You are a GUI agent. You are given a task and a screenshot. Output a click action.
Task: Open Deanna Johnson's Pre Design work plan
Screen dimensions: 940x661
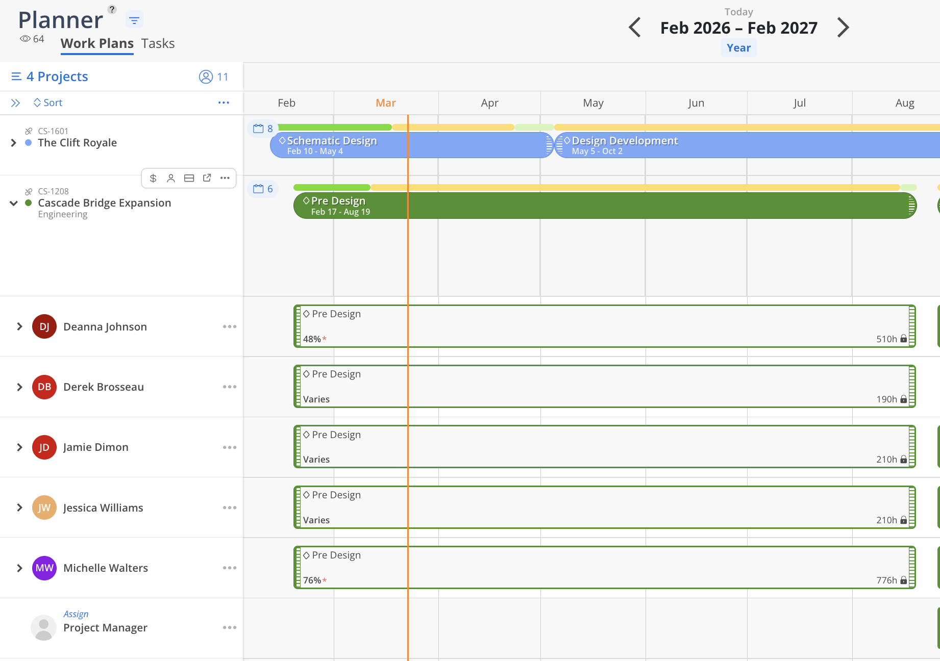(605, 326)
